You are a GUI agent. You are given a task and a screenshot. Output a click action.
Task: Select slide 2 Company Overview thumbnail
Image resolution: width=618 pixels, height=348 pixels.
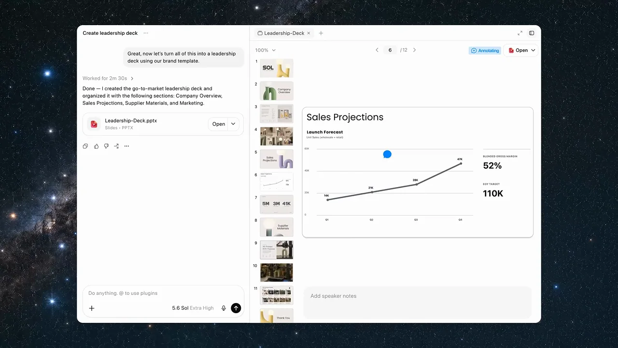pos(277,91)
